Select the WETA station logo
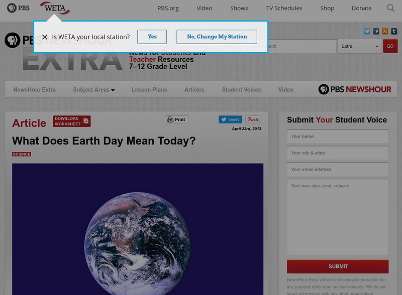This screenshot has height=295, width=402. click(x=55, y=8)
